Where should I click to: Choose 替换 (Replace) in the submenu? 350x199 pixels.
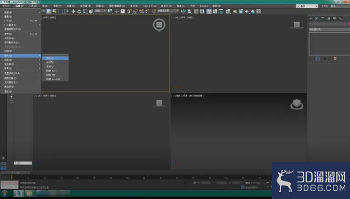(x=55, y=66)
